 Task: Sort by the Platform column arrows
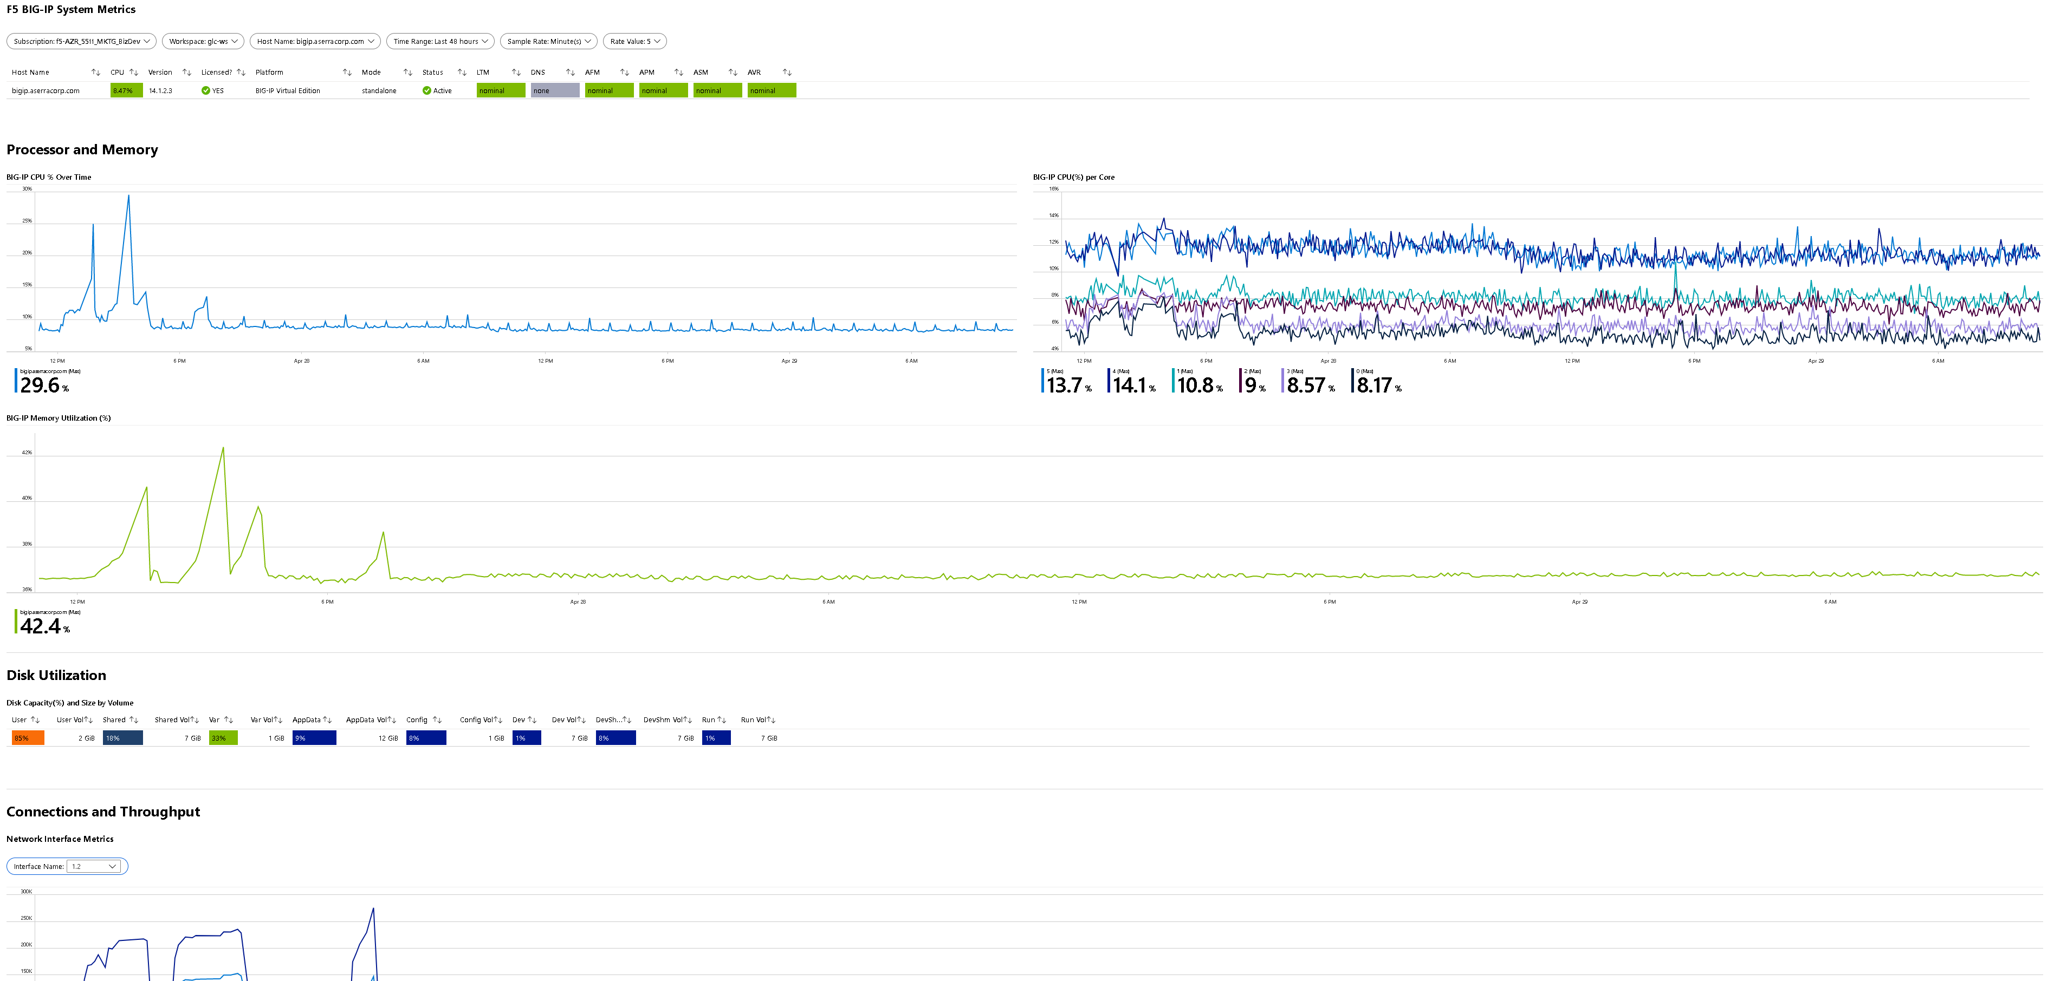click(x=347, y=73)
